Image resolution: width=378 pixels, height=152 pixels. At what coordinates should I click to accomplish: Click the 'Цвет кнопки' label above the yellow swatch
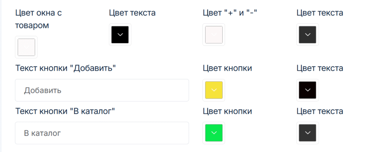click(x=227, y=68)
